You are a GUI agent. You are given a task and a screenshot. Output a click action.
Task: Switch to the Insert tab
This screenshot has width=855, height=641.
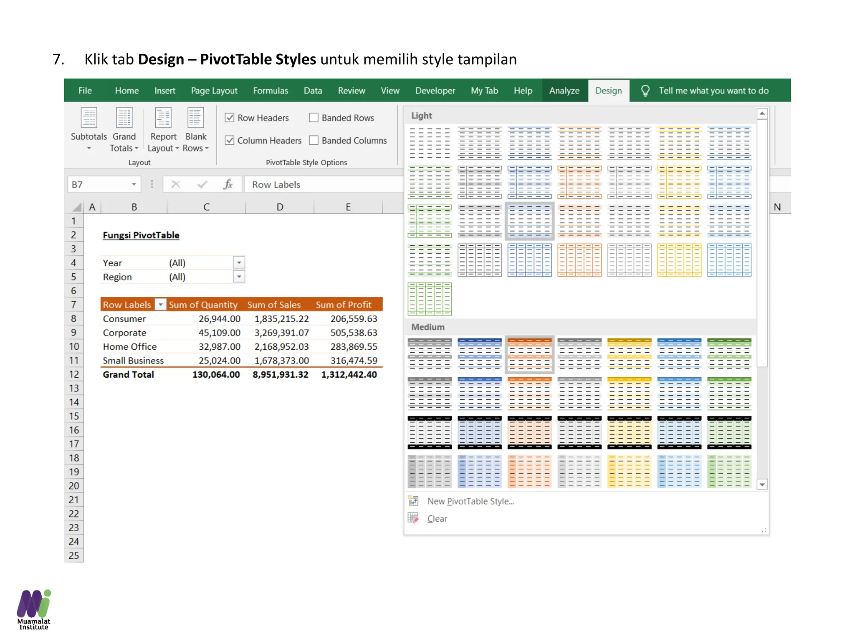coord(165,91)
